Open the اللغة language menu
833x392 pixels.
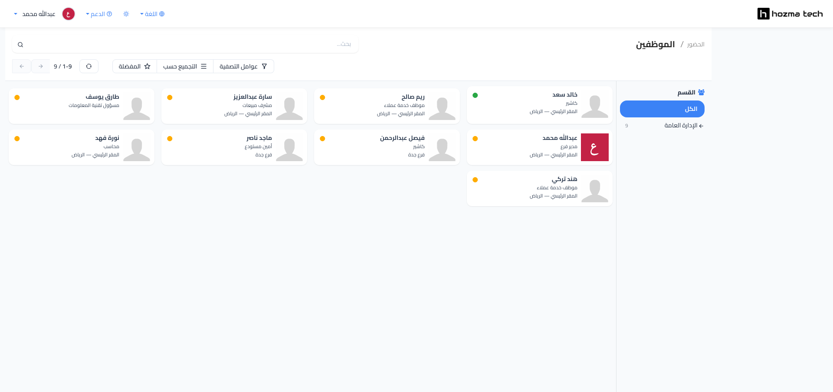(152, 14)
